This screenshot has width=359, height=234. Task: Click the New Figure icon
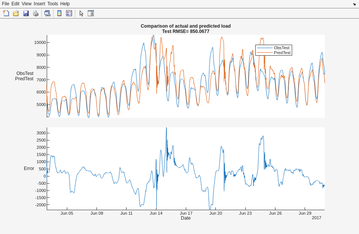[6, 13]
